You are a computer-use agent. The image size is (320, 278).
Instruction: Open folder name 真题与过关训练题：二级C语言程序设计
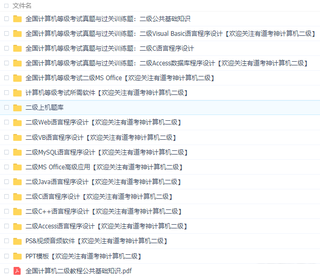(x=110, y=49)
